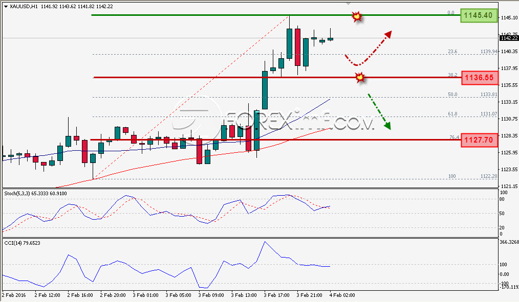Click the 2 Feb 12:00 time axis label
Screen dimensions: 519x302
[47, 295]
